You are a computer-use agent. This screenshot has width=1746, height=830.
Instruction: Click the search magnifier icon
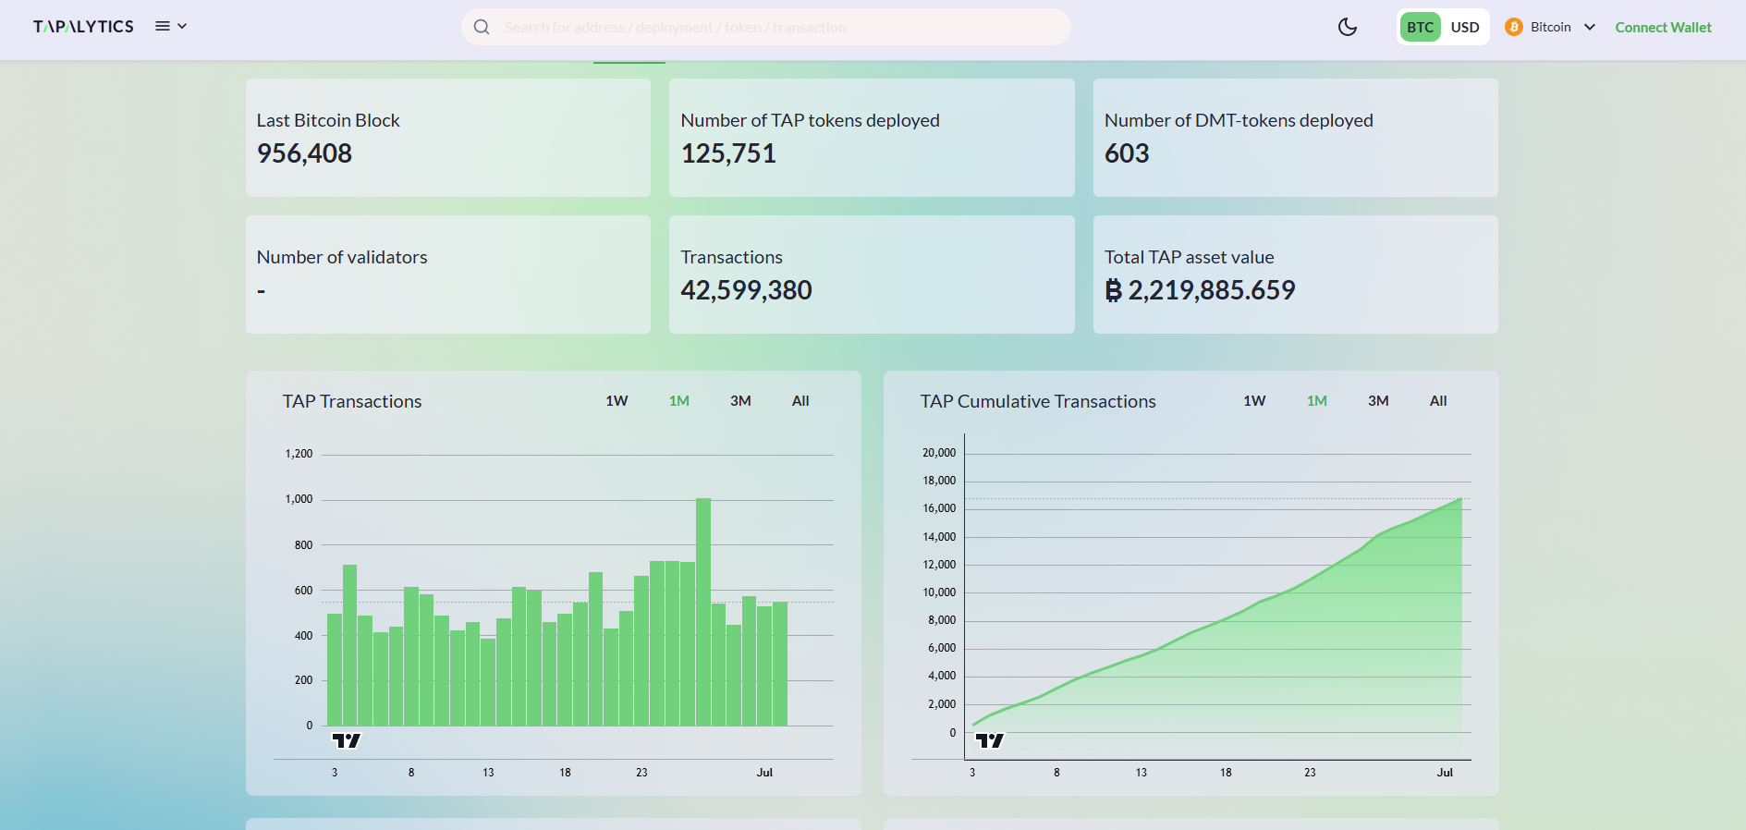tap(482, 27)
